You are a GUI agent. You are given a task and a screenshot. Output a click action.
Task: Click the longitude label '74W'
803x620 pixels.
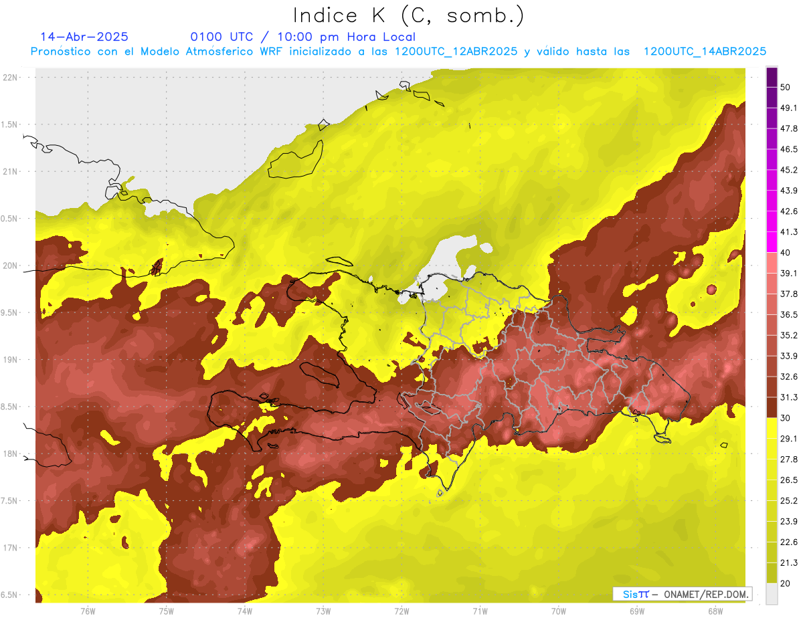[x=244, y=611]
